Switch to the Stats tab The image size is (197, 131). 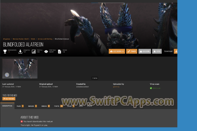point(89,106)
